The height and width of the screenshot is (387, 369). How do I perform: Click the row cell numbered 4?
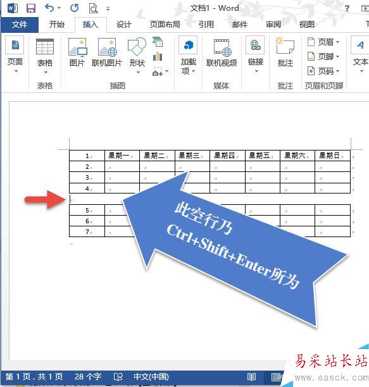87,188
